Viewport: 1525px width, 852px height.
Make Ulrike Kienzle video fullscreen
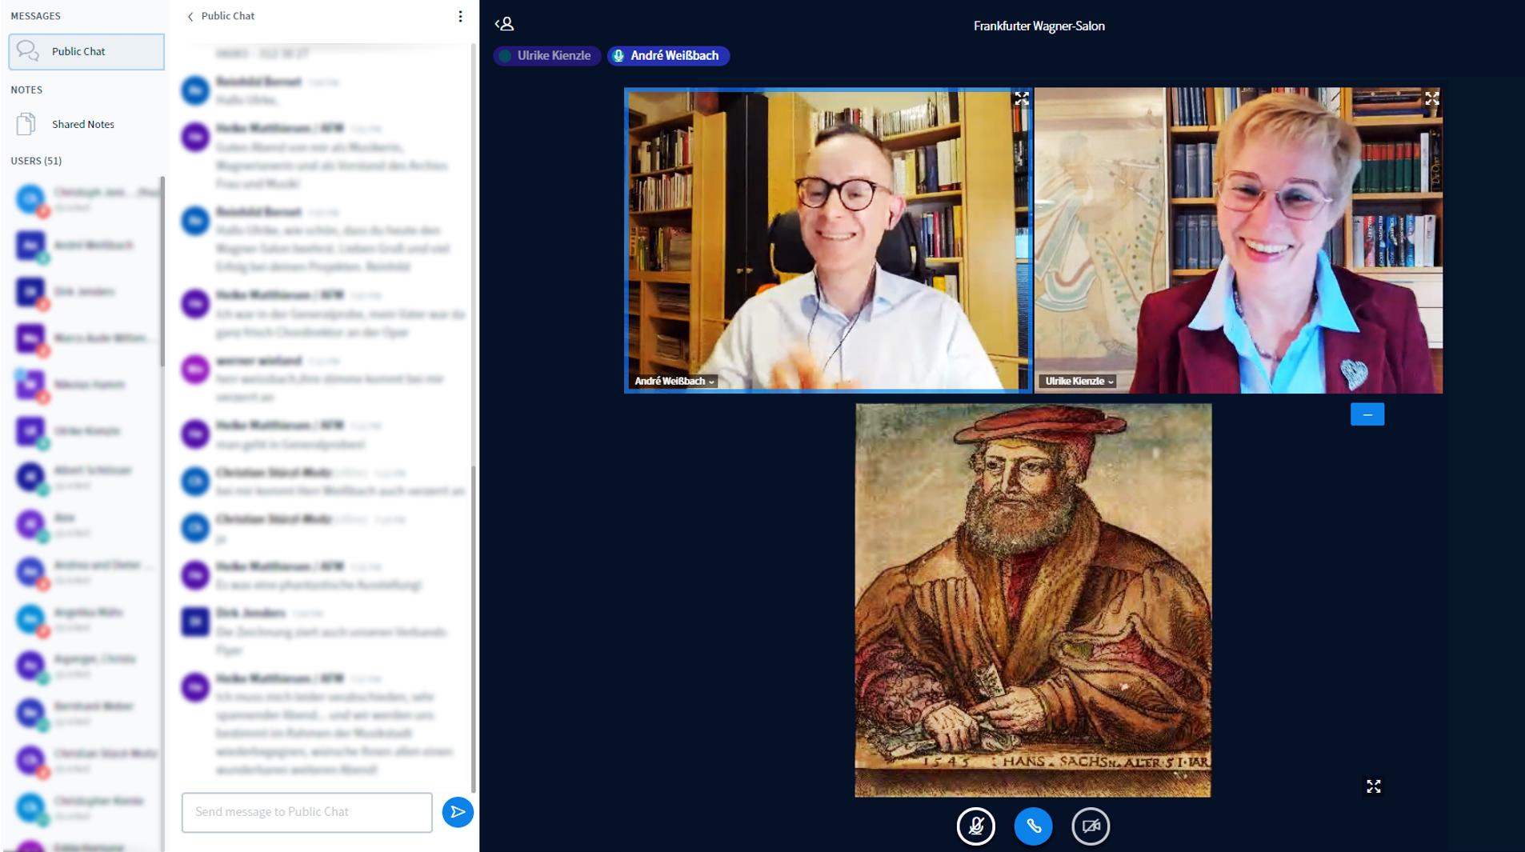click(1432, 98)
